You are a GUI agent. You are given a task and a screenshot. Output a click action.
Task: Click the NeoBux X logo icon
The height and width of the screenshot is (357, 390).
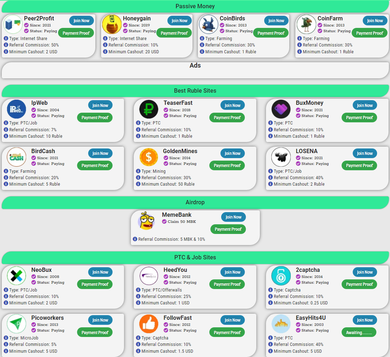[x=16, y=276]
